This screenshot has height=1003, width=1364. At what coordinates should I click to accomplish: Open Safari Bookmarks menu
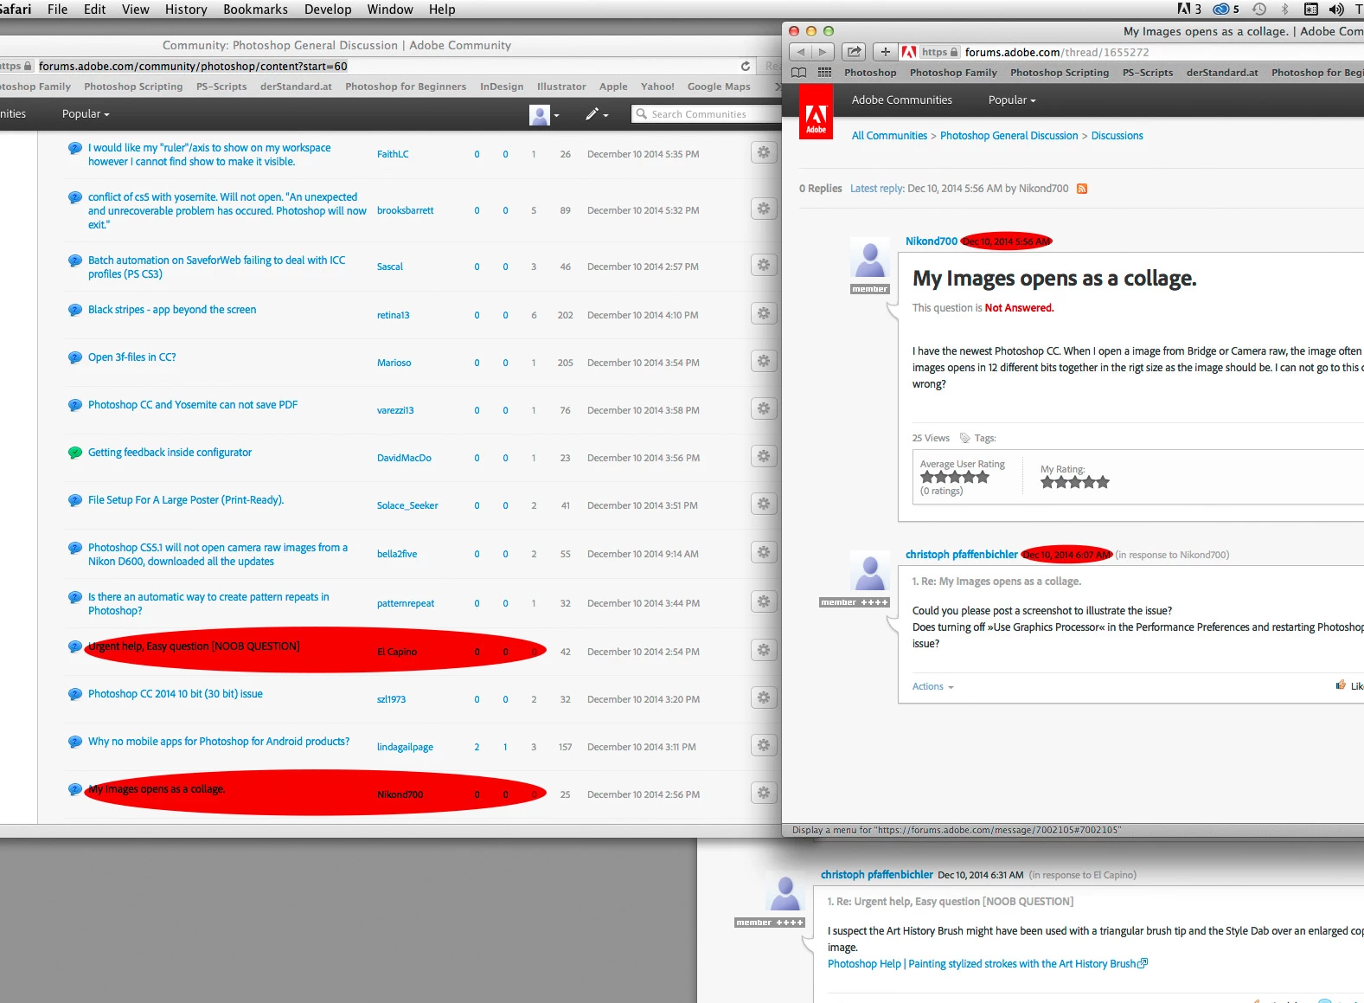(255, 10)
